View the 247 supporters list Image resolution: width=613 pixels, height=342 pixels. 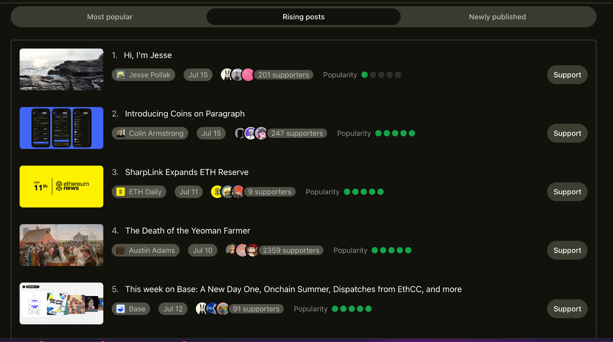click(297, 133)
